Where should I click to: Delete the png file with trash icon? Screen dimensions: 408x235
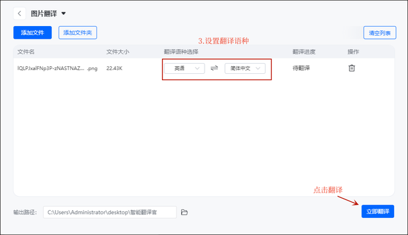point(352,68)
